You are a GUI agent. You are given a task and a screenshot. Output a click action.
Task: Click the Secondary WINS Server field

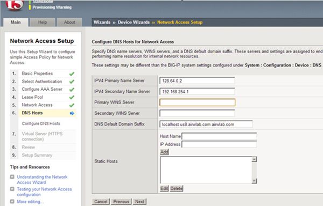(x=197, y=113)
